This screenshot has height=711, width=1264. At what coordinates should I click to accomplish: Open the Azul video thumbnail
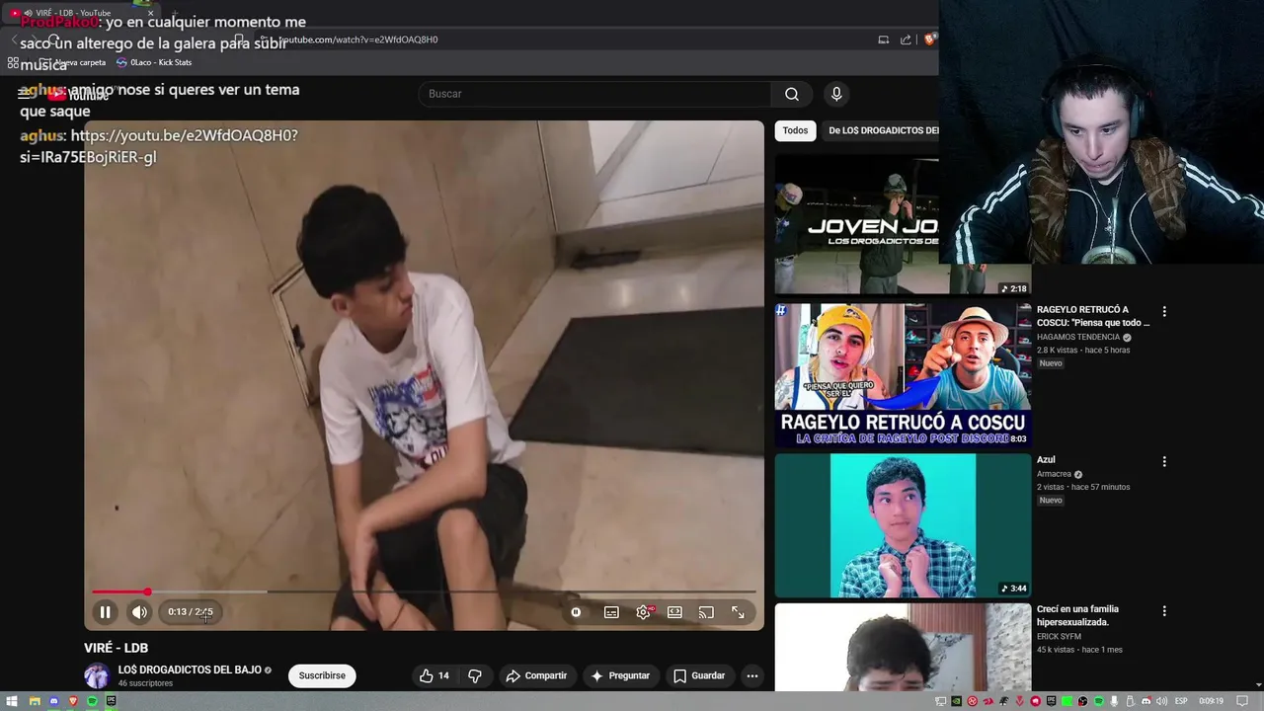click(x=903, y=525)
